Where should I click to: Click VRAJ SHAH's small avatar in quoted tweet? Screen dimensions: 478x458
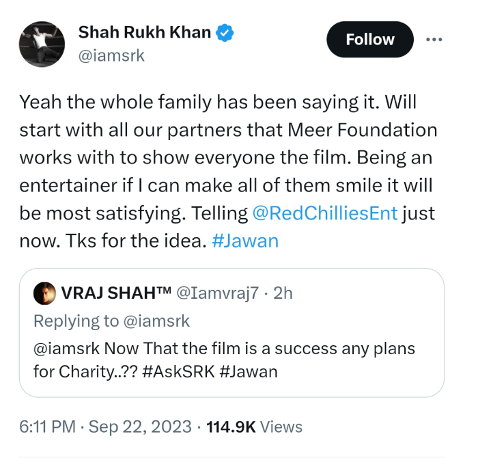click(44, 293)
